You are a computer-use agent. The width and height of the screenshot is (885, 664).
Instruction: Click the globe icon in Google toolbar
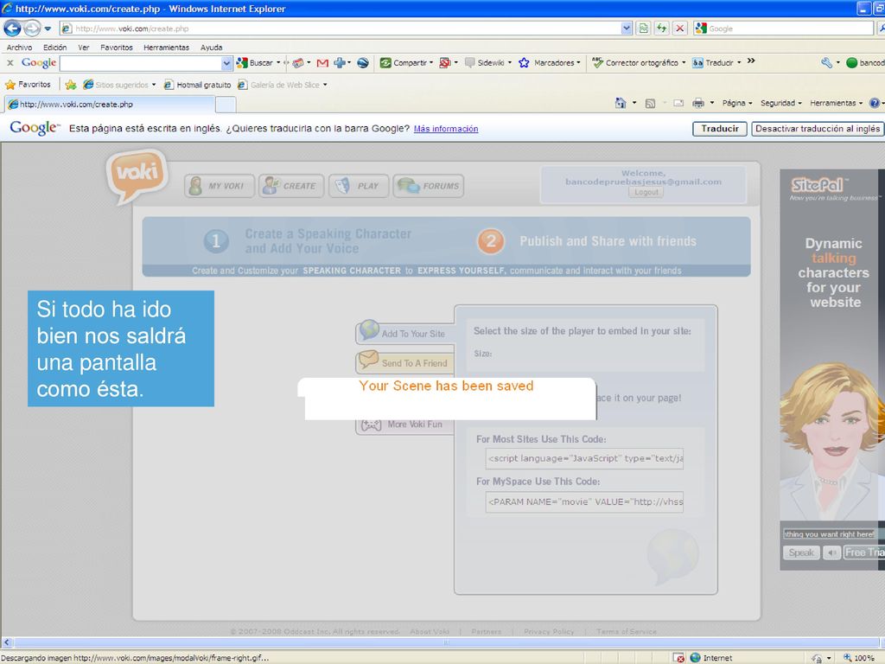[x=363, y=62]
